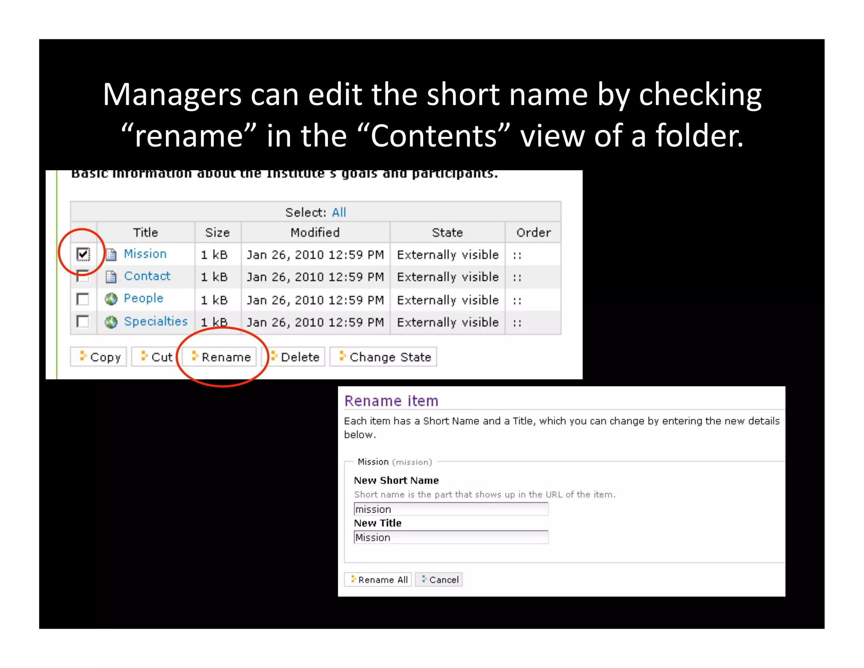Tick the People row checkbox
This screenshot has width=864, height=668.
tap(83, 299)
